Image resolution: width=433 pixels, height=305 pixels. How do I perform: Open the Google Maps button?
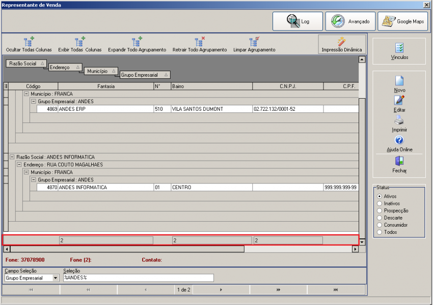[x=402, y=21]
